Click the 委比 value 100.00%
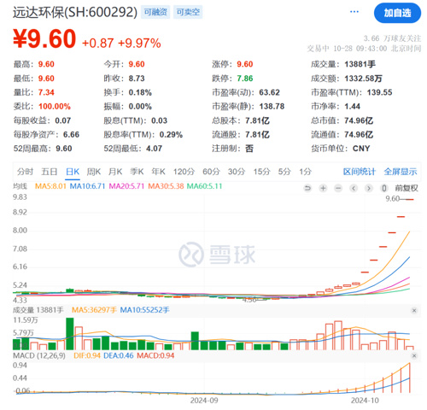 [x=55, y=107]
